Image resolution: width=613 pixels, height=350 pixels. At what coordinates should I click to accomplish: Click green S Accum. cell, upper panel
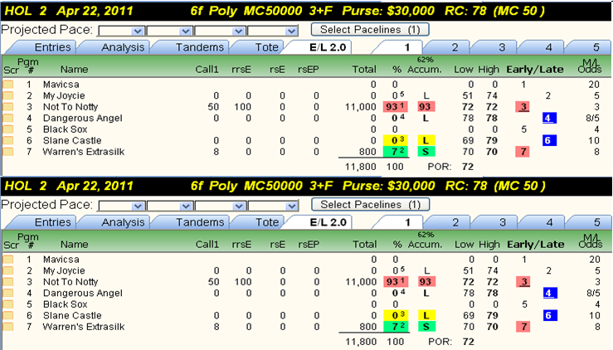tap(426, 152)
